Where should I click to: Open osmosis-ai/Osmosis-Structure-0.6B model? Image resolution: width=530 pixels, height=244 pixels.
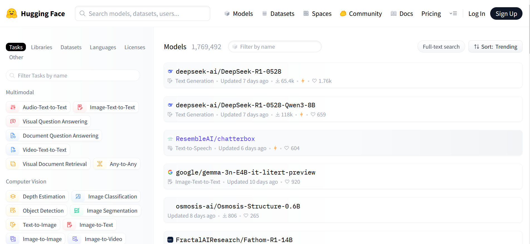coord(343,210)
